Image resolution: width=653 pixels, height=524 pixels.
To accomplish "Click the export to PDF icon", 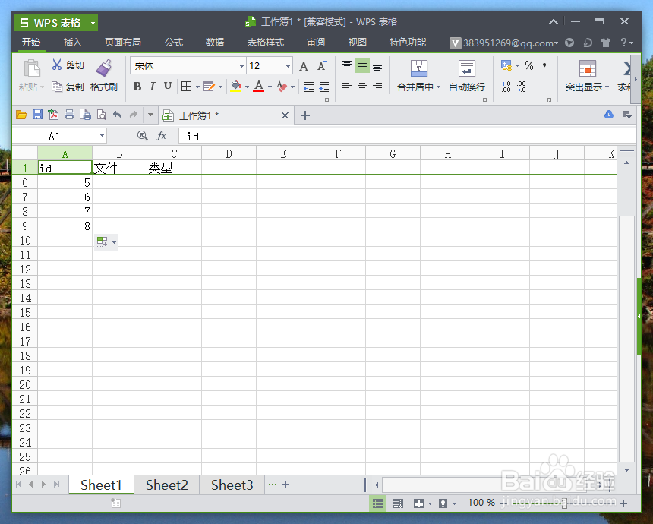I will (x=52, y=115).
